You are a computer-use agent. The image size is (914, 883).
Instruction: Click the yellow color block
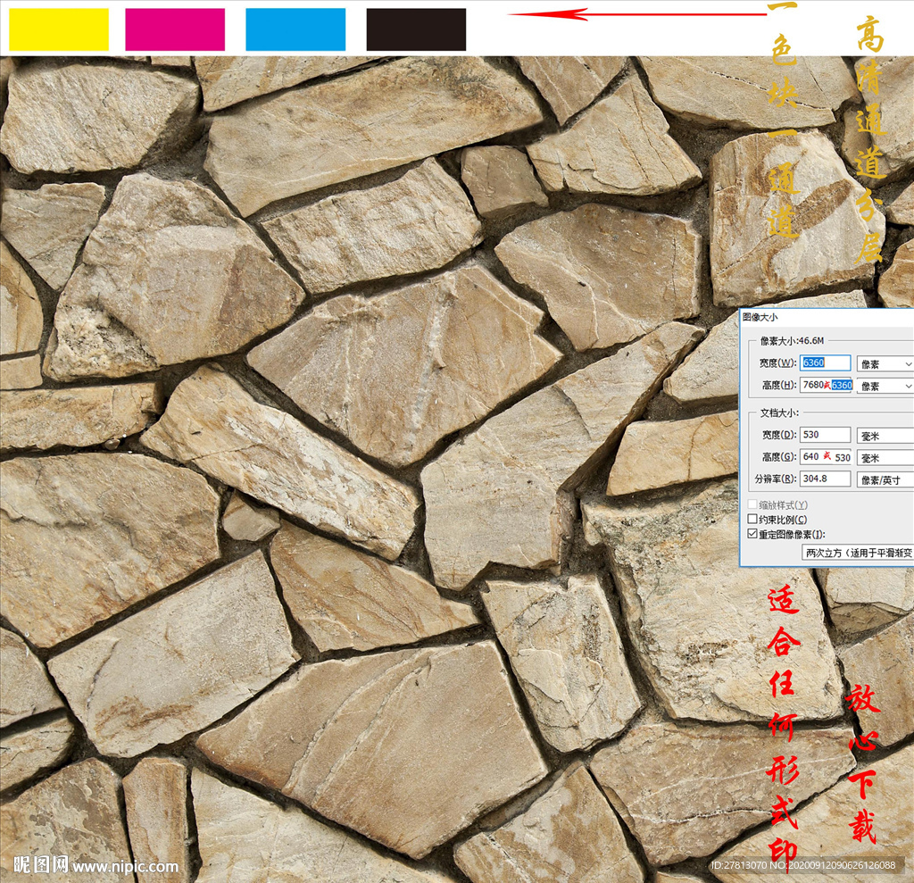(x=59, y=29)
